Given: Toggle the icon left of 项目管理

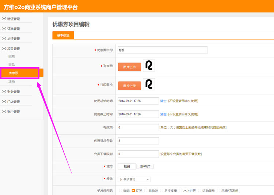Looking at the screenshot, I should (x=4, y=48).
